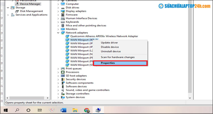Open Google Chrome from the taskbar

click(x=87, y=110)
